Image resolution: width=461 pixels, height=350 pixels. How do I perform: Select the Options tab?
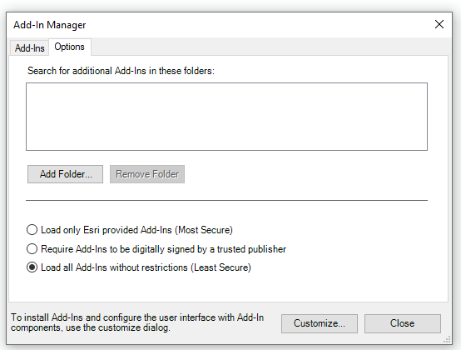pyautogui.click(x=70, y=47)
